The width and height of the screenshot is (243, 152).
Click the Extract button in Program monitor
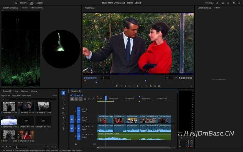(155, 86)
